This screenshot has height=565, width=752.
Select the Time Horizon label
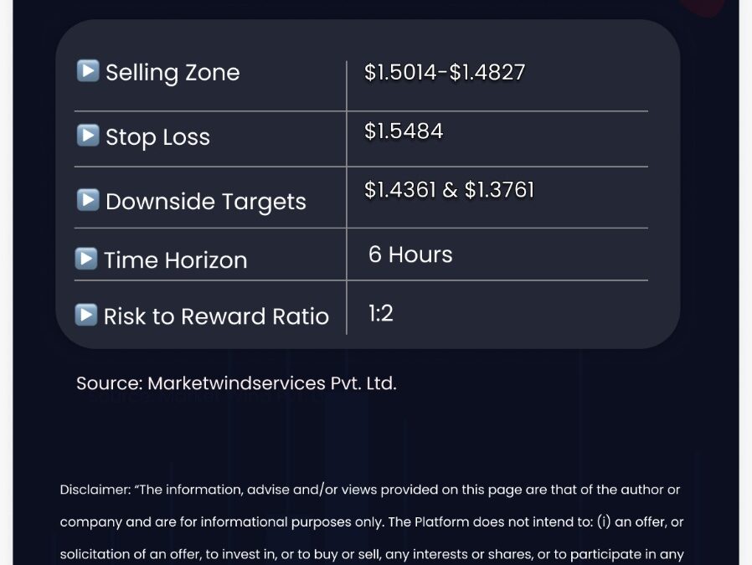[x=176, y=260]
